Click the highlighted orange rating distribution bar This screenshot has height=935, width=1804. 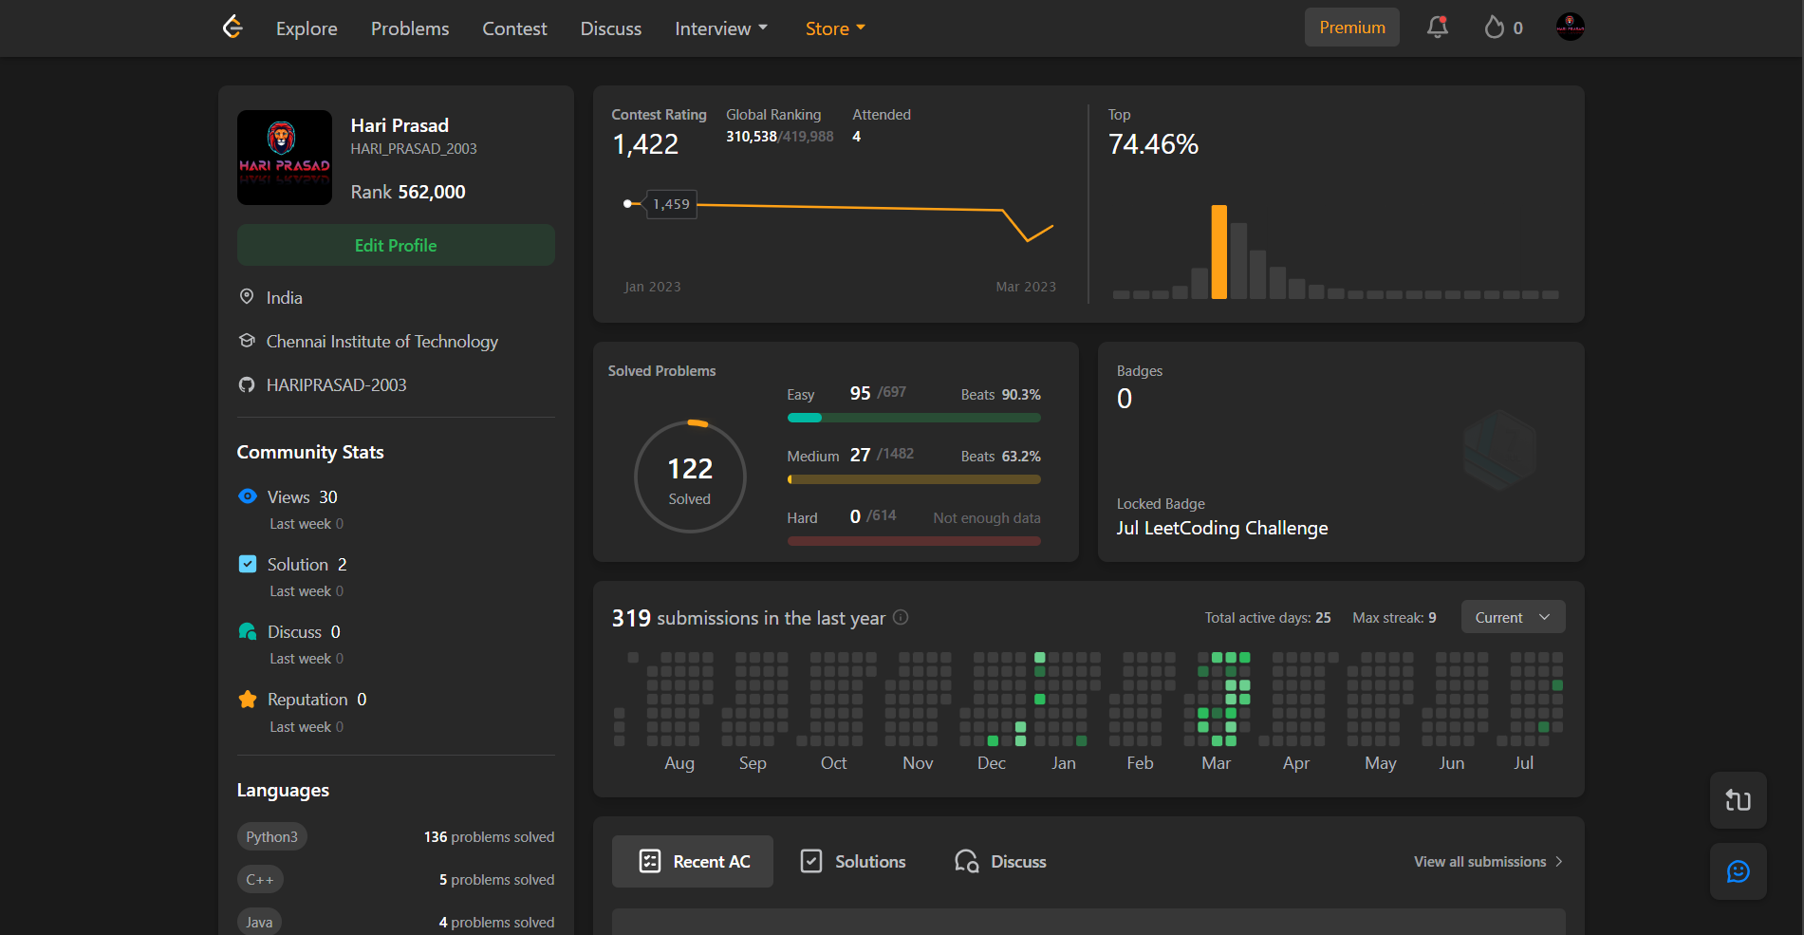click(x=1219, y=252)
